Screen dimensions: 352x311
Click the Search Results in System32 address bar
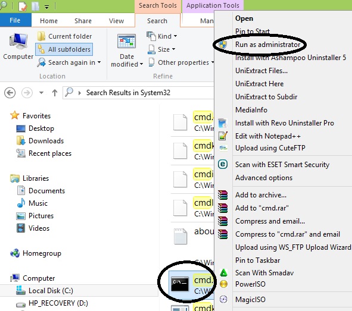(138, 93)
